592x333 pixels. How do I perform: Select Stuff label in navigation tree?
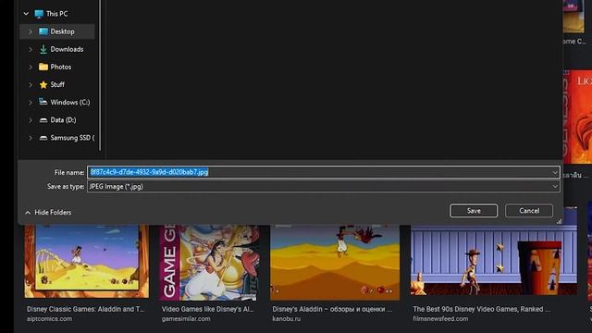click(x=57, y=85)
